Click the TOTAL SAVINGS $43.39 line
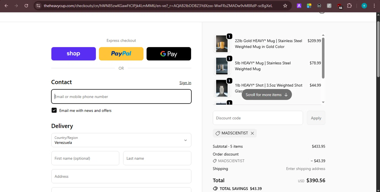 pos(237,188)
